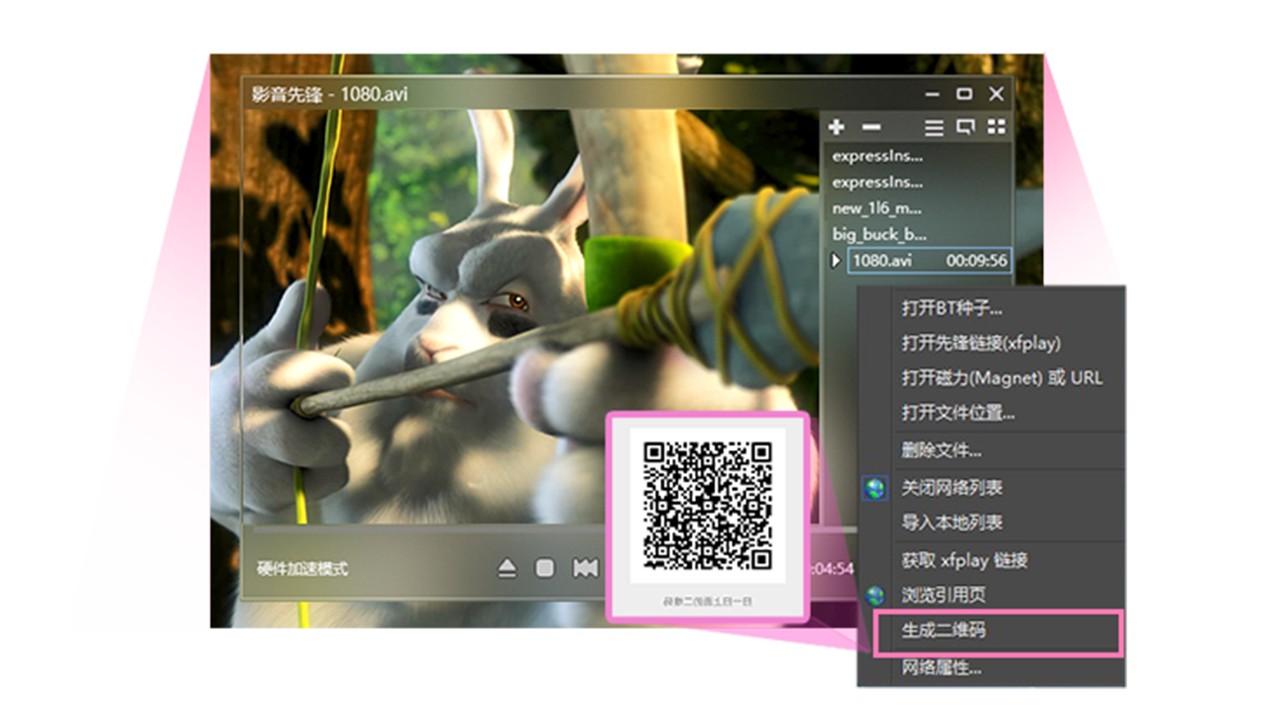Skip to the previous track
Screen dimensions: 1269x714
pyautogui.click(x=585, y=568)
